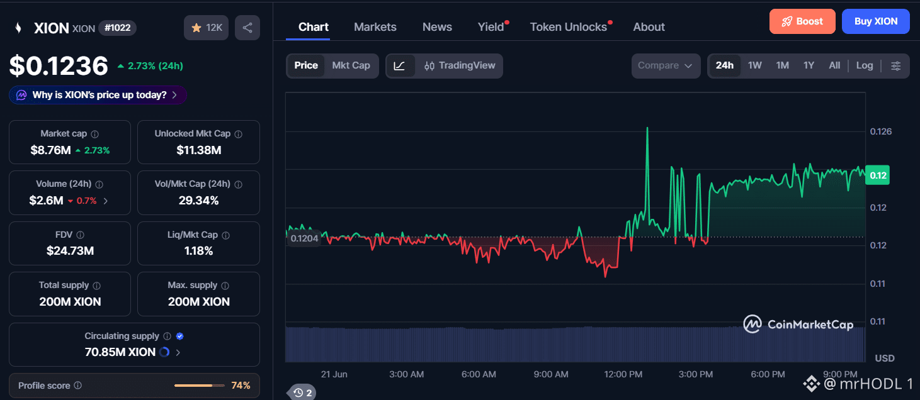Image resolution: width=920 pixels, height=400 pixels.
Task: Open Why is XION's price up today
Action: [x=98, y=95]
